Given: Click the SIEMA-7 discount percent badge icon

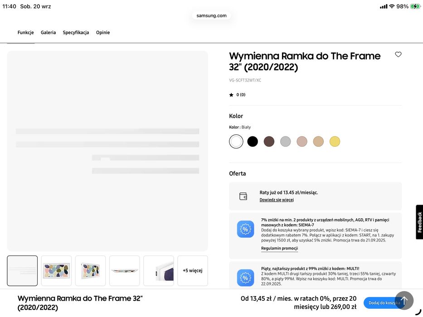Looking at the screenshot, I should click(x=245, y=229).
